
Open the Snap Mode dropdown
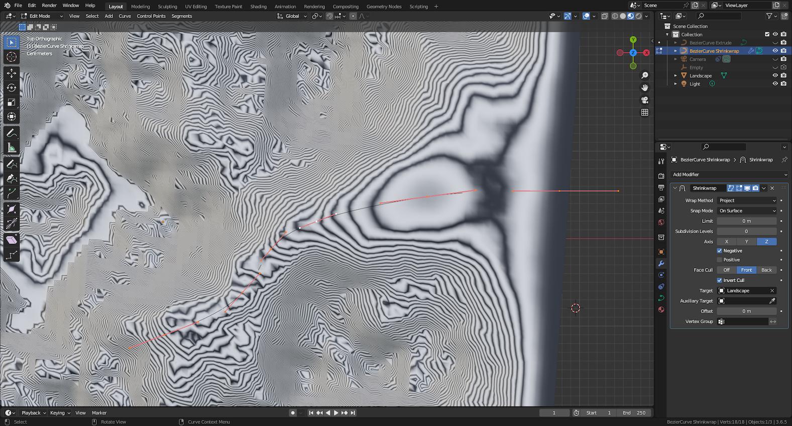746,210
